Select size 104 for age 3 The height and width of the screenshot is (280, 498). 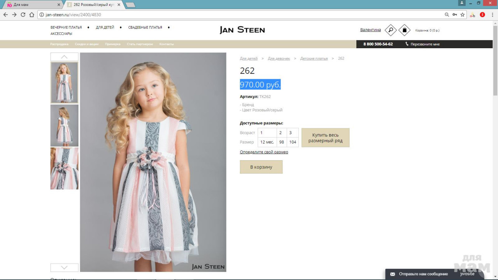tap(293, 142)
